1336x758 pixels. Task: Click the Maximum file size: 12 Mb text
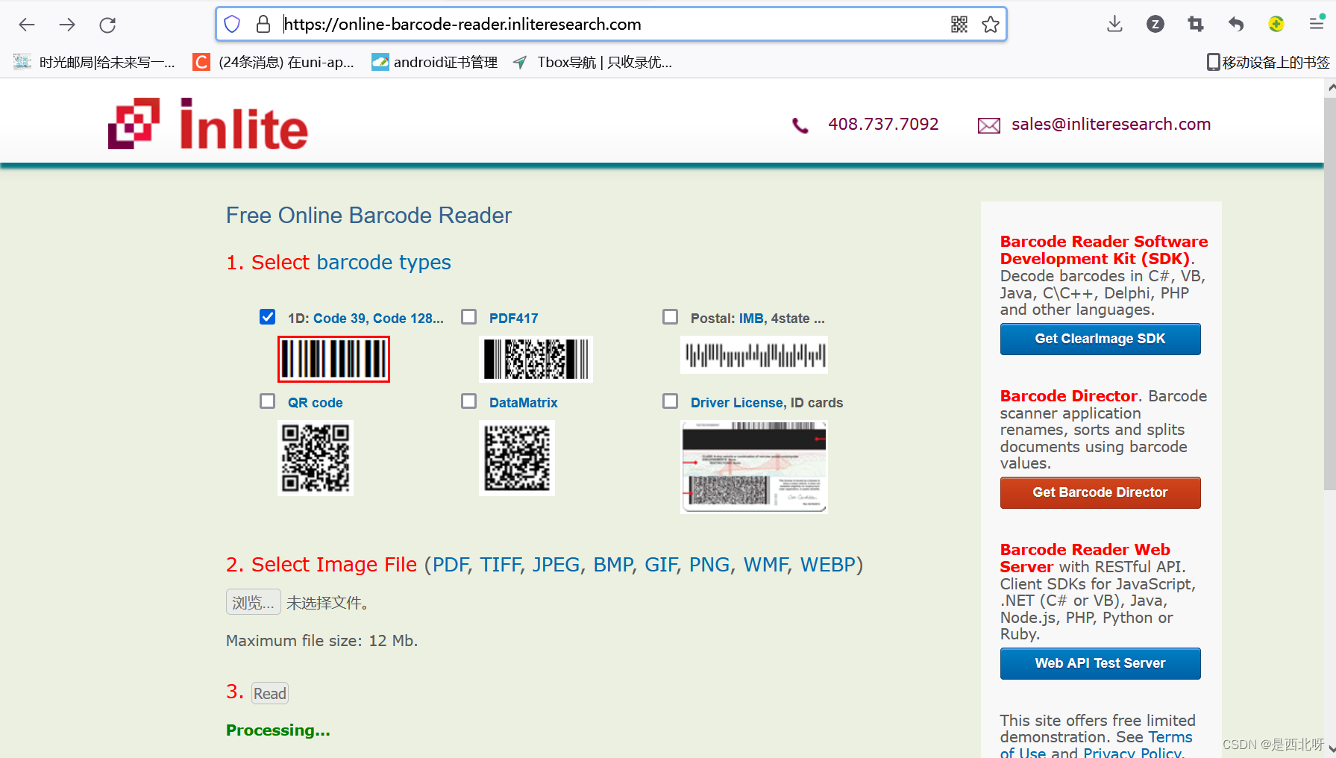point(322,641)
